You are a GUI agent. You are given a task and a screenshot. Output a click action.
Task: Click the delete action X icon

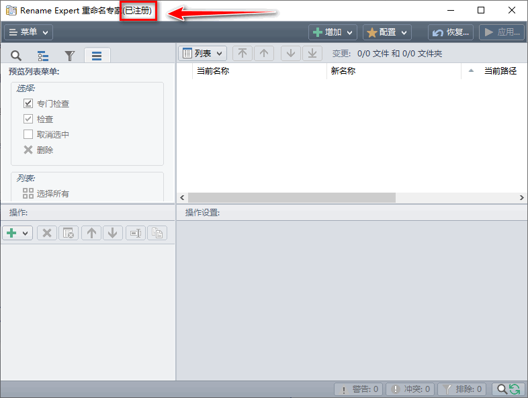point(47,233)
